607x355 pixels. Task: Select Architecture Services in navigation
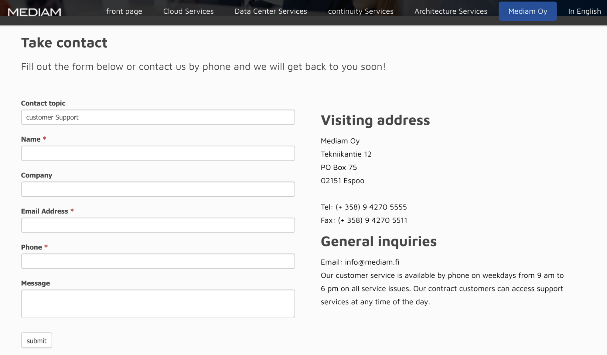tap(451, 11)
